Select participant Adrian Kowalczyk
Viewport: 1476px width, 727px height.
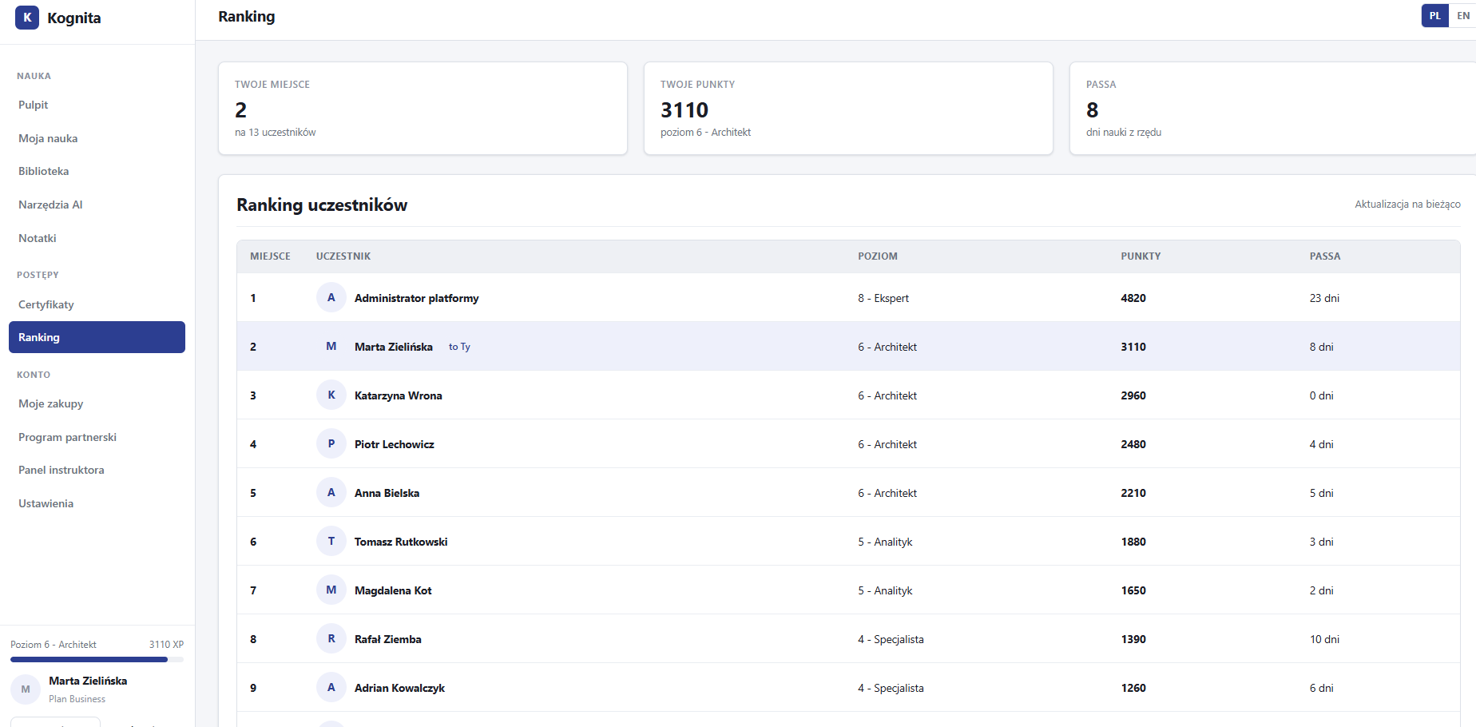[x=400, y=688]
